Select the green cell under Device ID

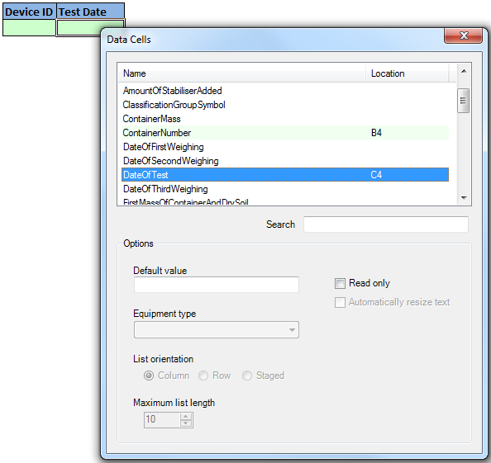29,28
